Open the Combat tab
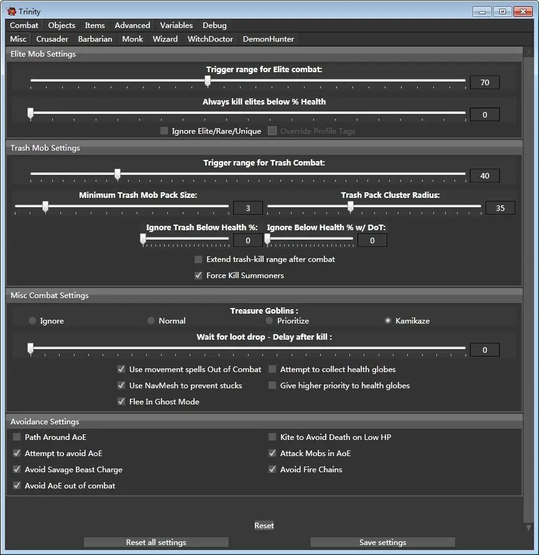Viewport: 539px width, 555px height. pos(24,25)
